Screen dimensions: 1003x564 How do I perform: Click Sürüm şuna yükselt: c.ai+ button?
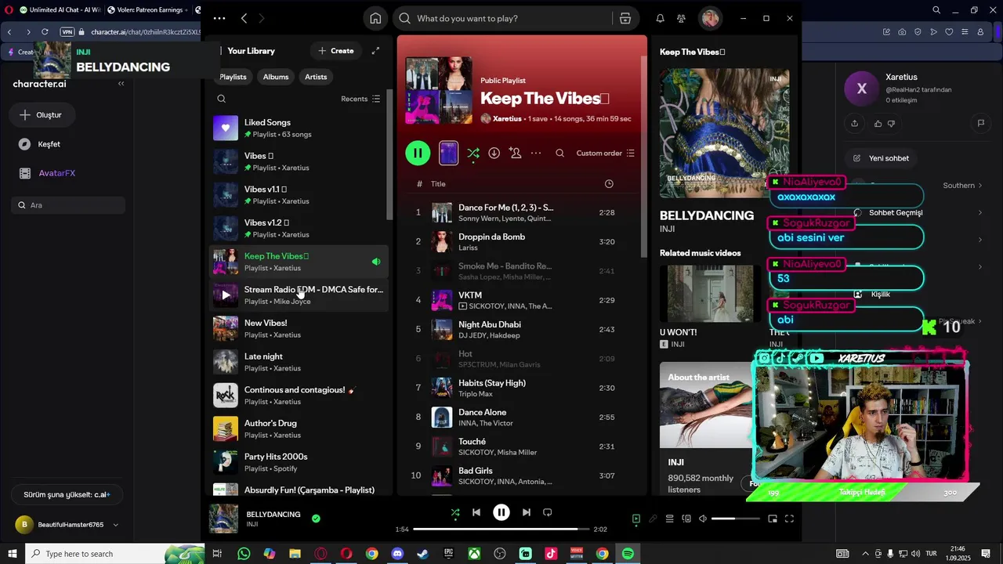(67, 495)
